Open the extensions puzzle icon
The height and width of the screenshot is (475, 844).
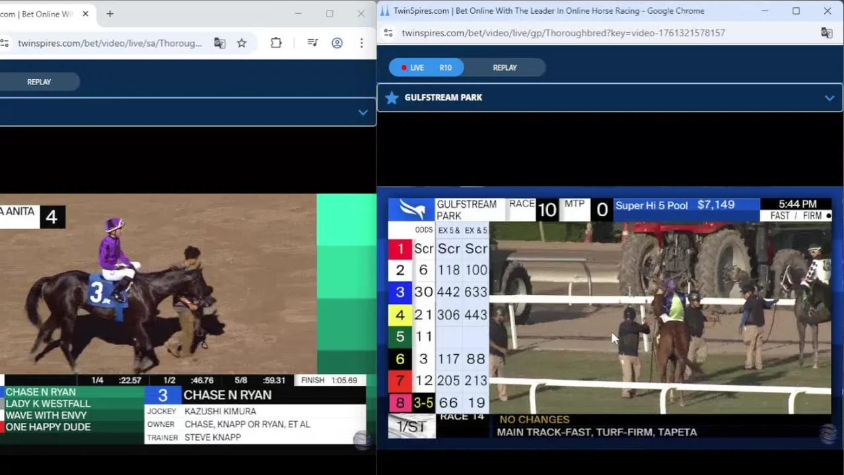tap(276, 43)
